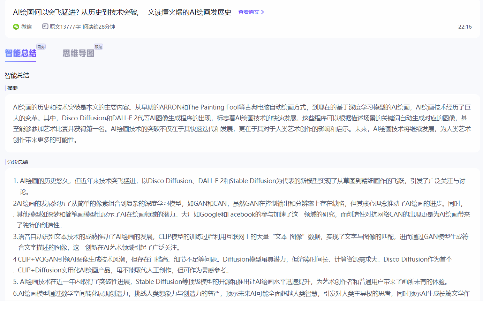Click the 限免 badge on 智能总结 tab
The height and width of the screenshot is (309, 483).
click(x=41, y=47)
